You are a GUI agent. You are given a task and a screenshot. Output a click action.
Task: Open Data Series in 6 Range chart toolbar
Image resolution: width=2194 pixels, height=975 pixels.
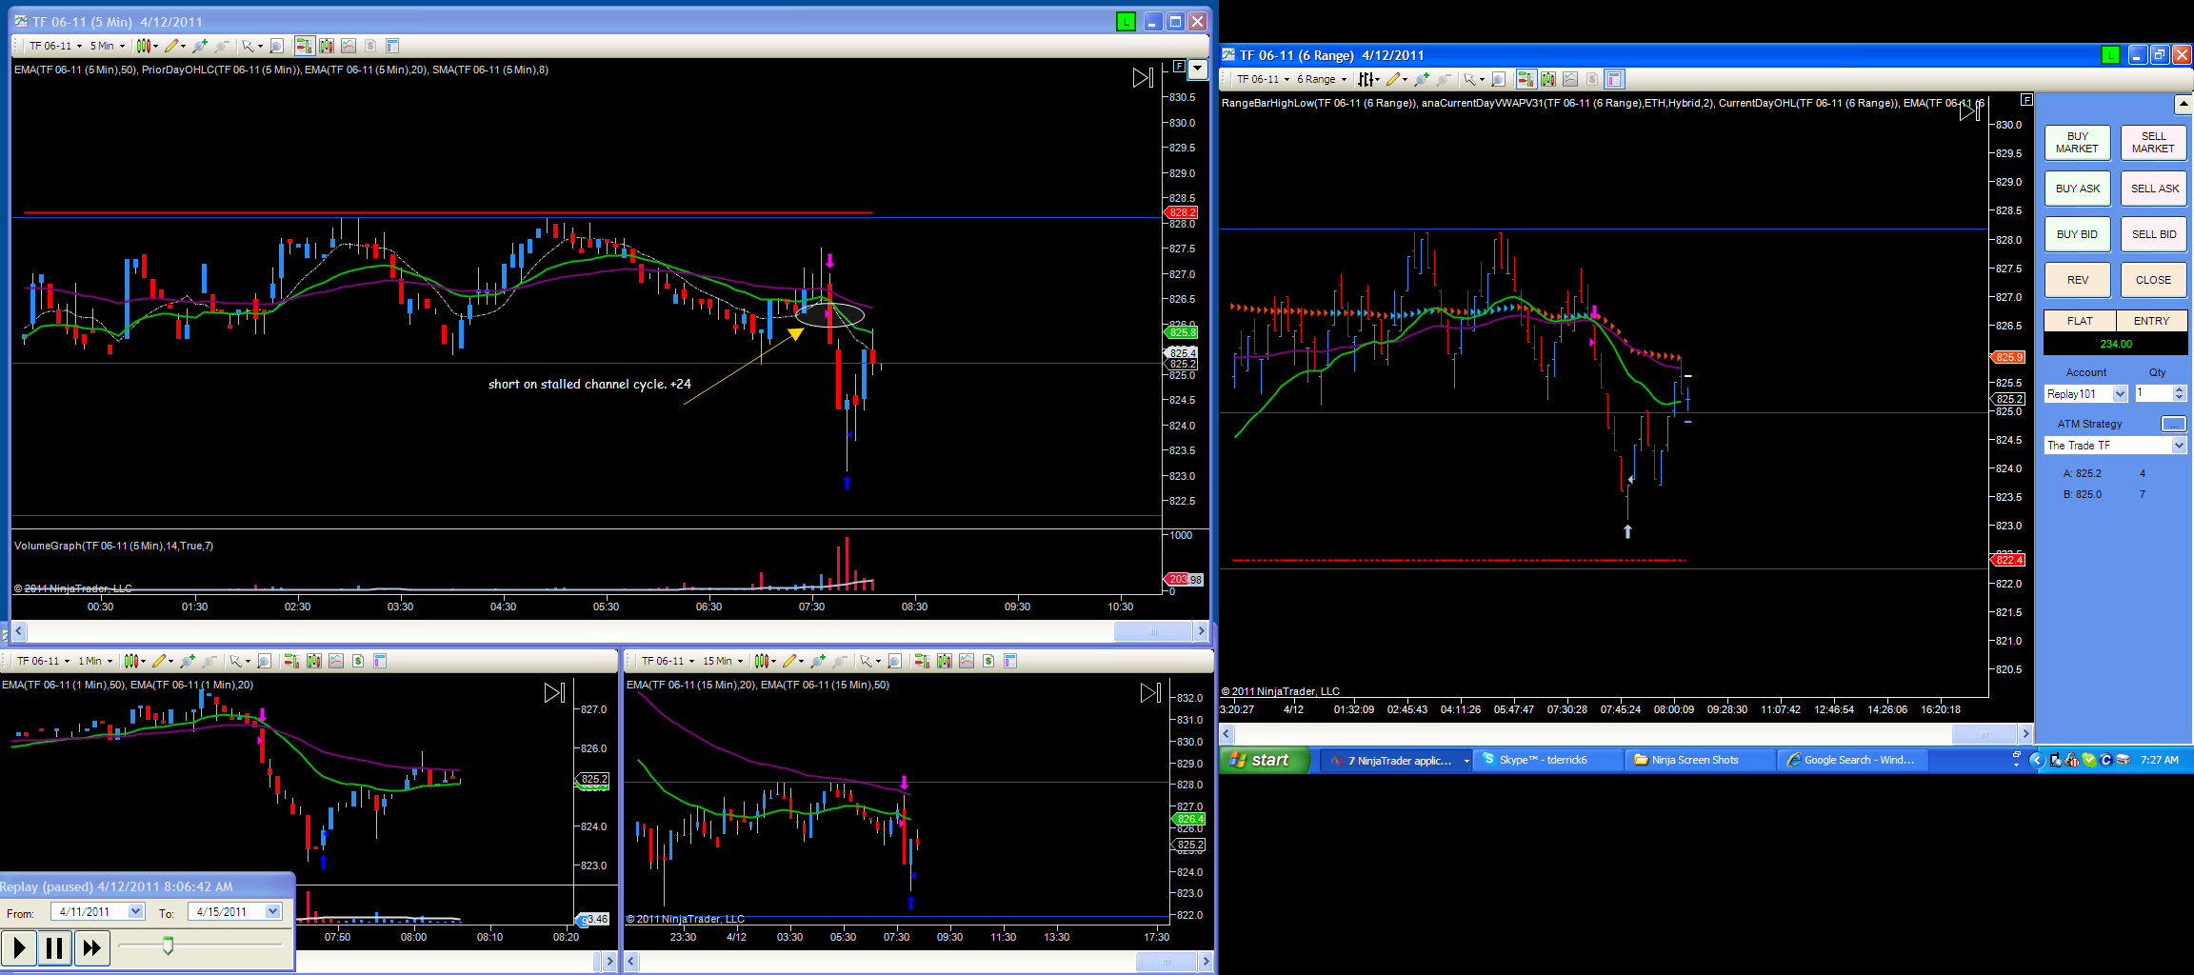[1548, 79]
